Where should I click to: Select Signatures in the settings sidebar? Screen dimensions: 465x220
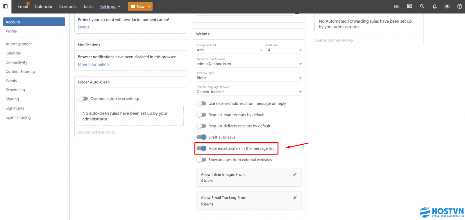(x=15, y=108)
